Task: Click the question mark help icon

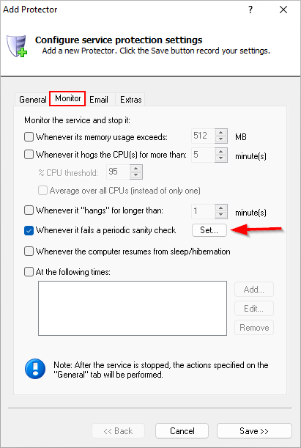Action: click(x=250, y=10)
